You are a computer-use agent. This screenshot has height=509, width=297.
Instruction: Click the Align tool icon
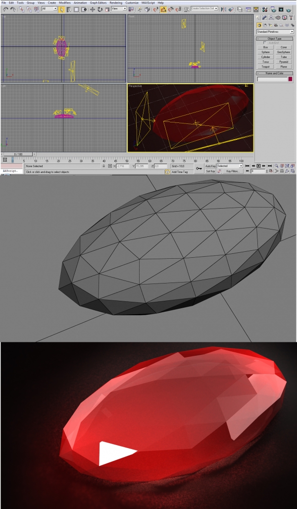pyautogui.click(x=231, y=9)
